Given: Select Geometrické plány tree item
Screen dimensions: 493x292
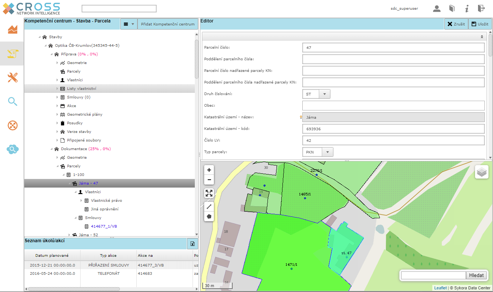Looking at the screenshot, I should coord(85,115).
